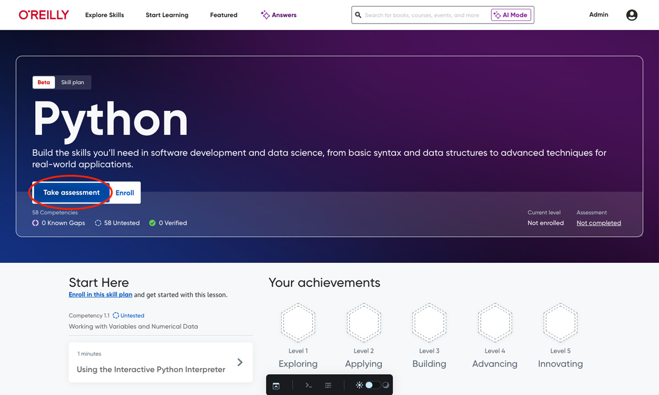Screen dimensions: 659x395
Task: Click the 0 Known Gaps icon
Action: click(x=35, y=223)
